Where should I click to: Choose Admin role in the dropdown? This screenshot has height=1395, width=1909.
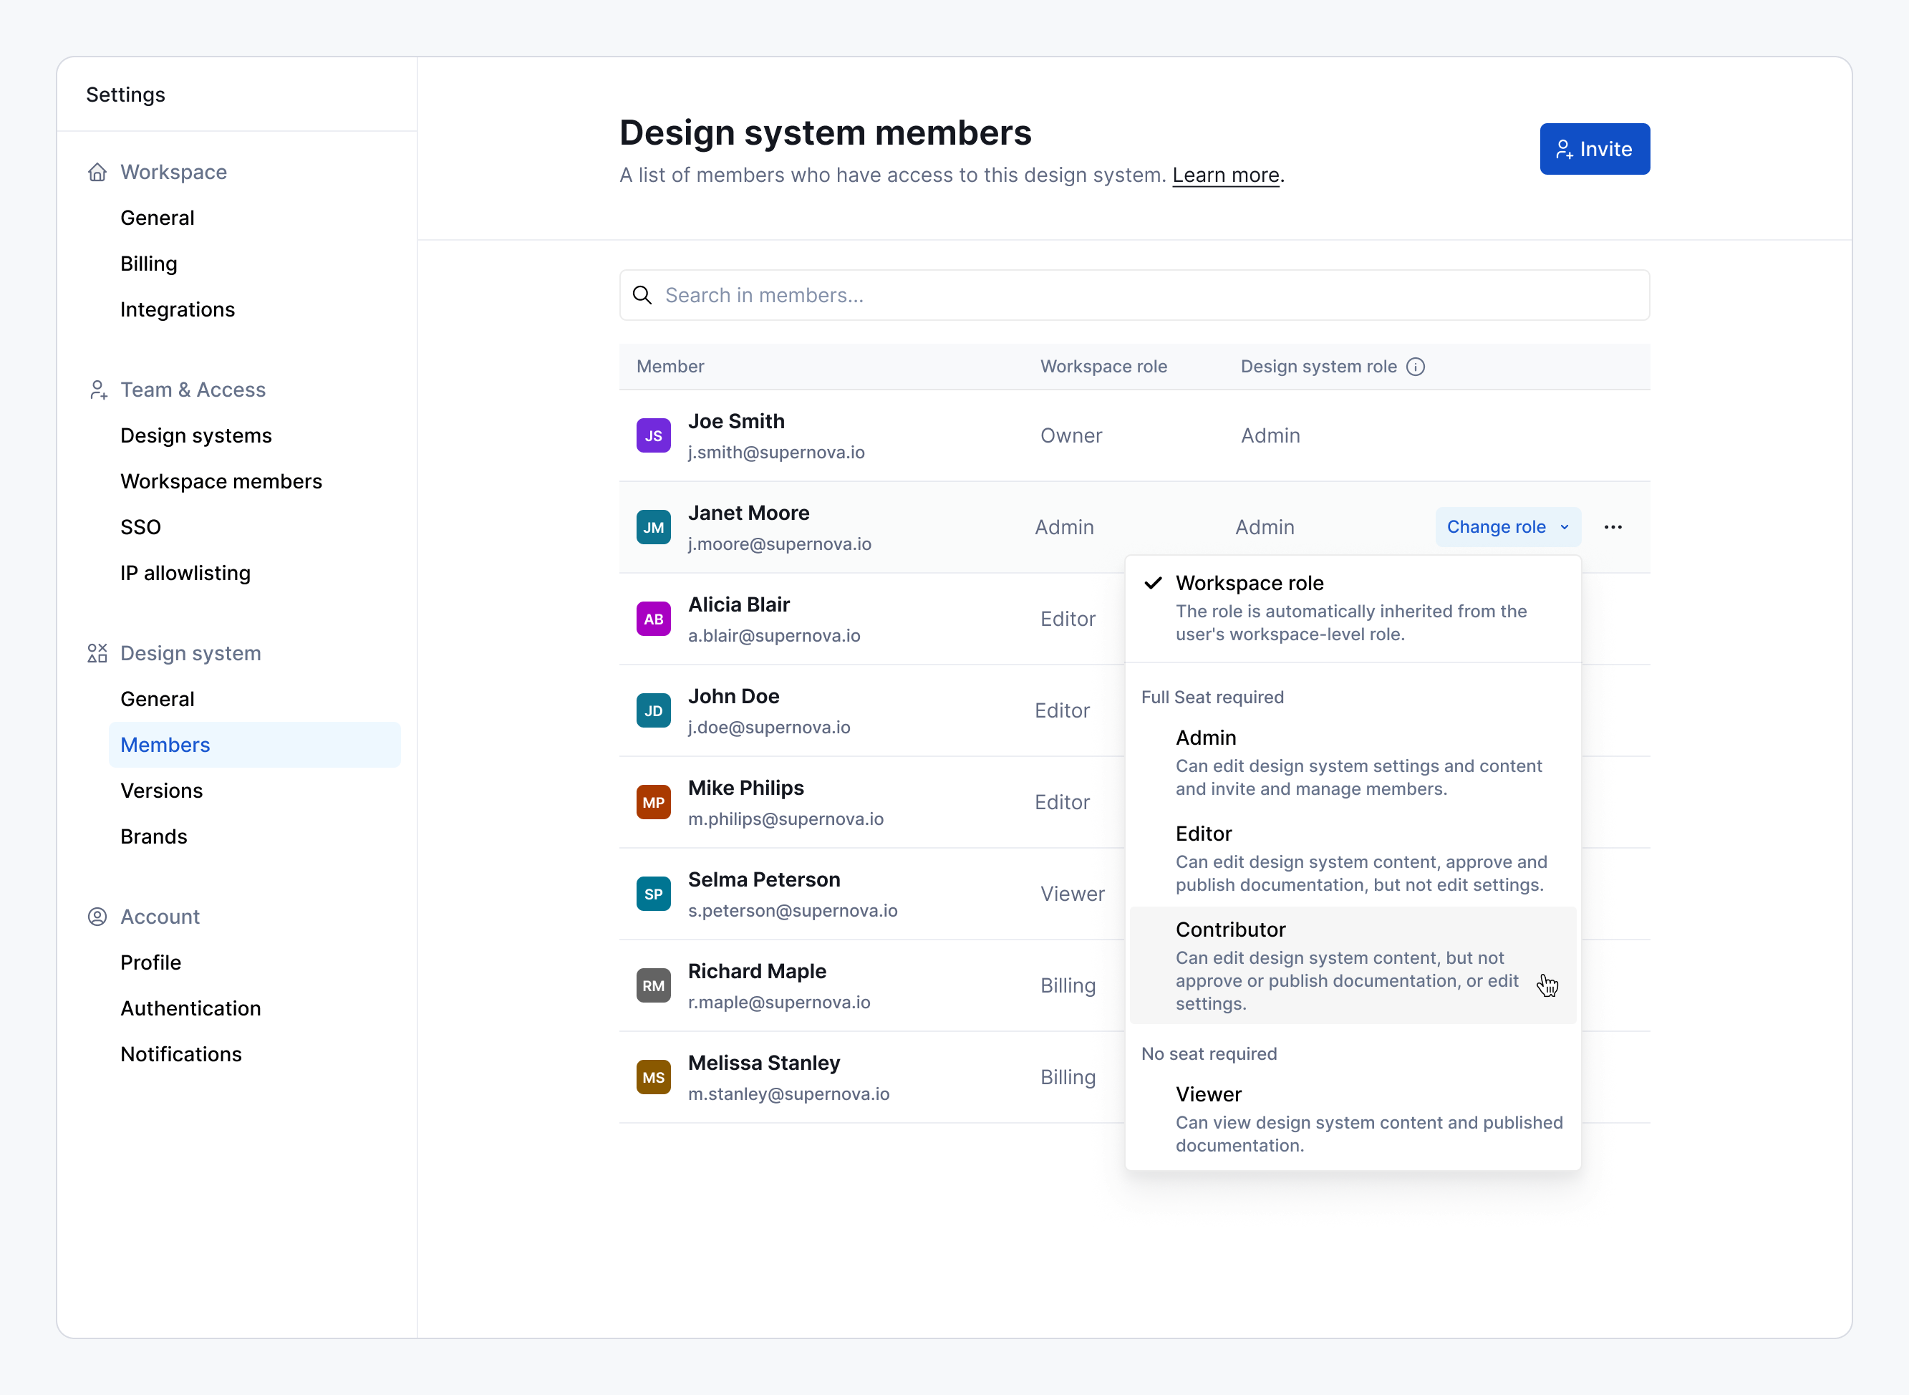(1353, 763)
